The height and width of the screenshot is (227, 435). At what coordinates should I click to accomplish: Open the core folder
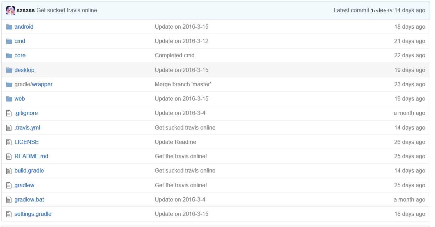pyautogui.click(x=20, y=56)
